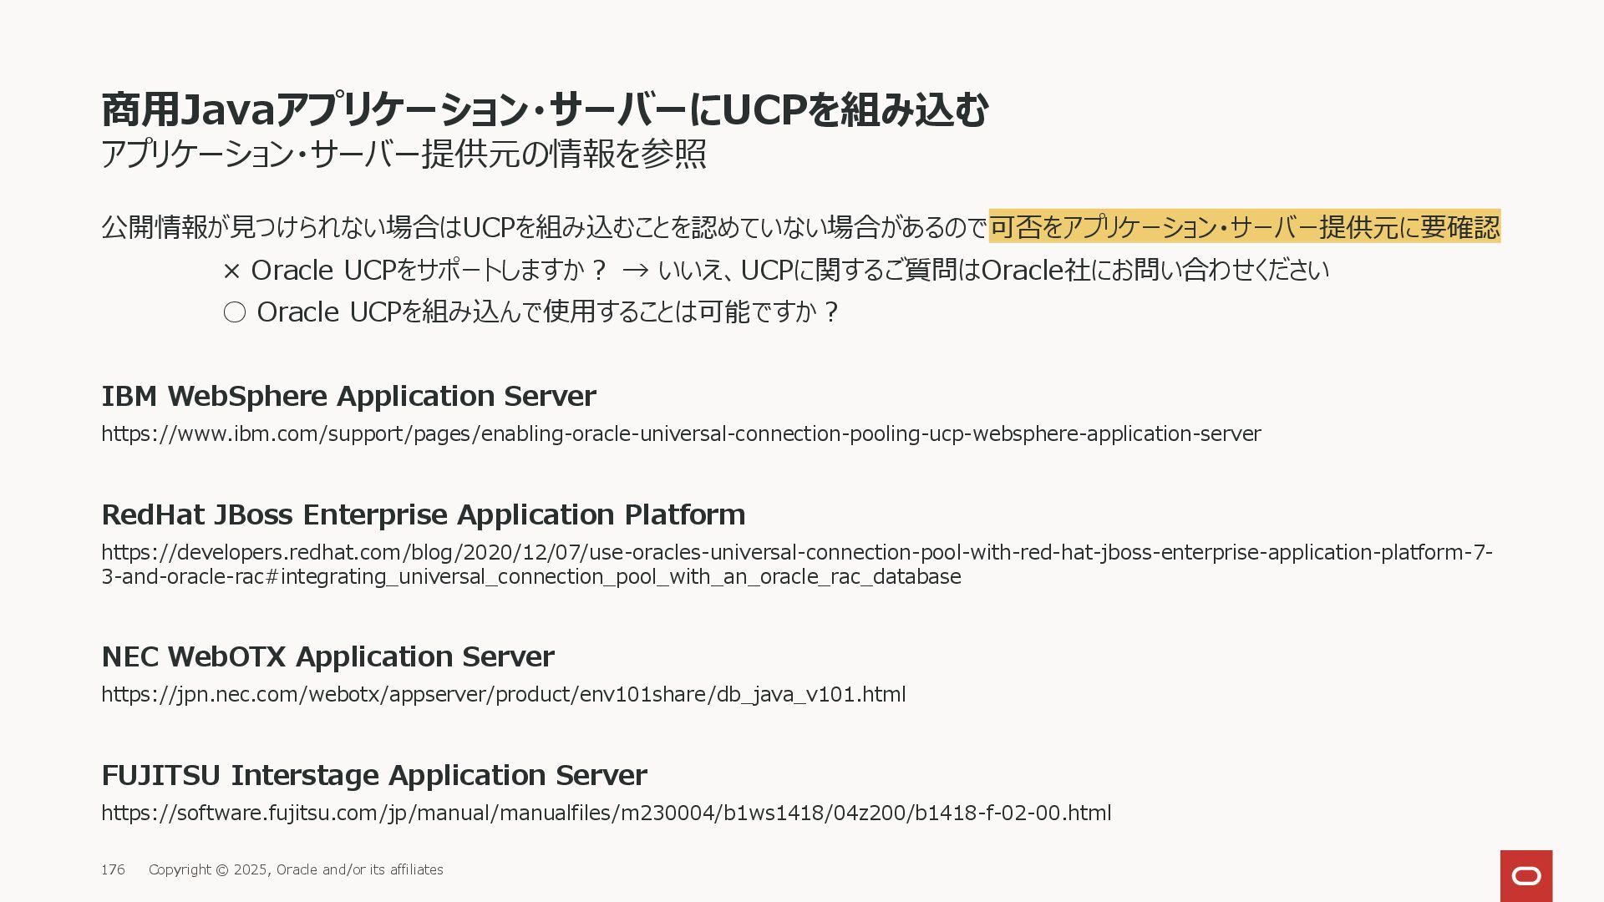Click the ○ Oracle UCPを組み込んで使用する line
Viewport: 1604px width, 902px height.
tap(530, 312)
